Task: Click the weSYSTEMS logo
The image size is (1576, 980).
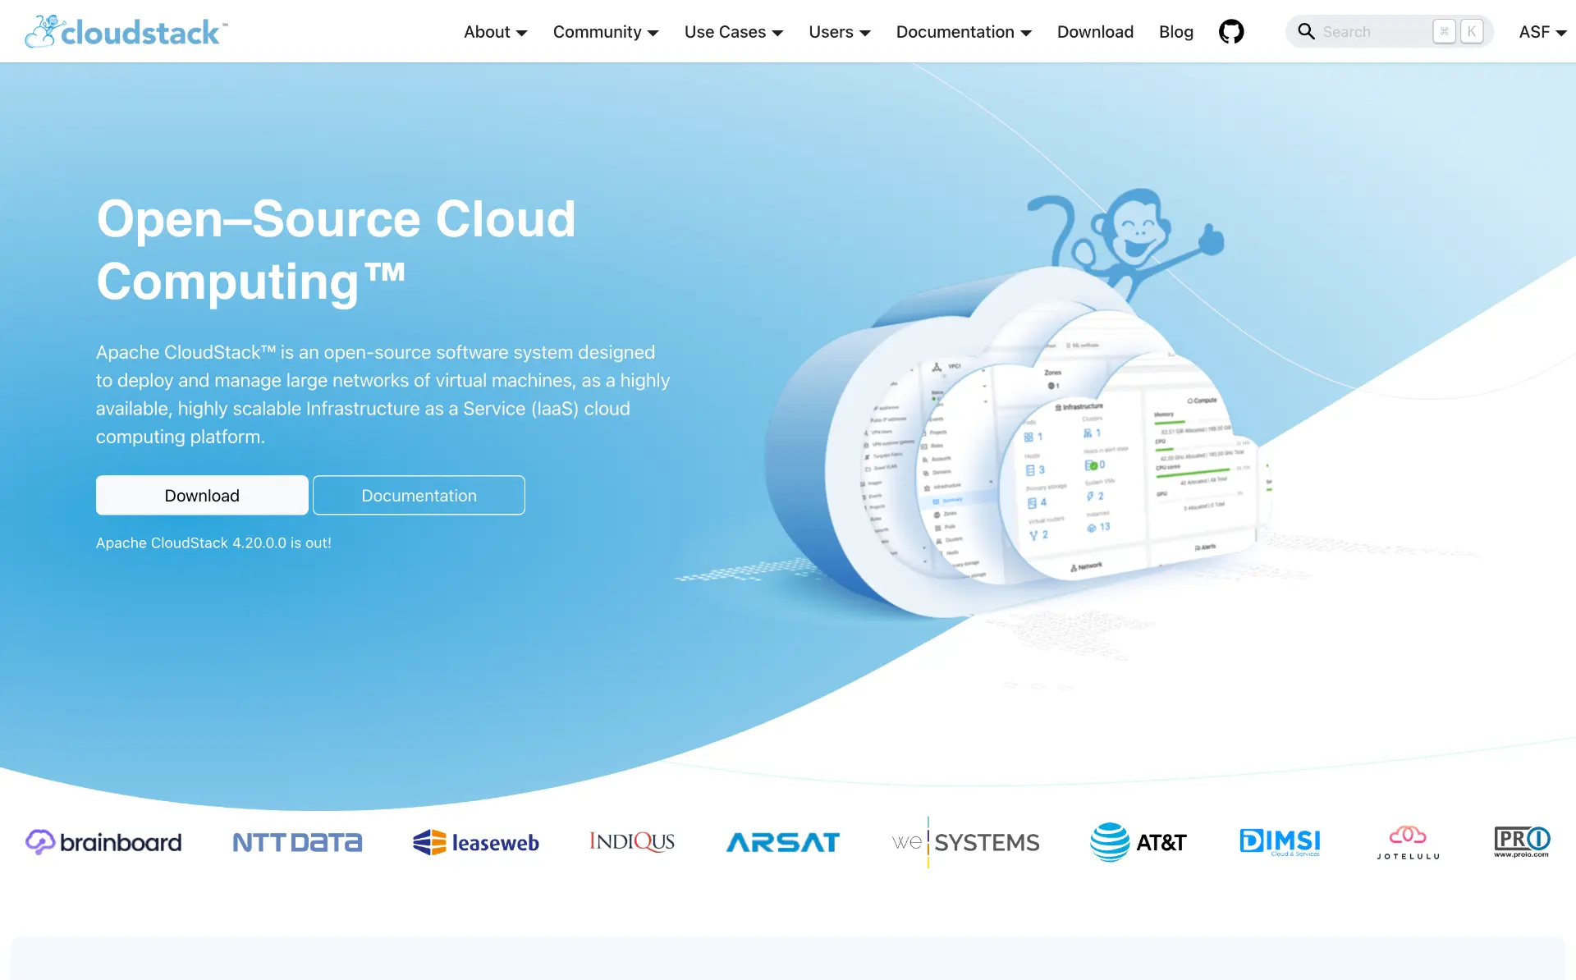Action: tap(965, 842)
